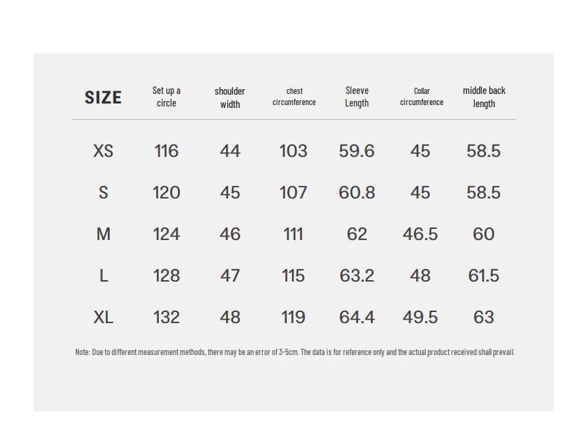Viewport: 587px width, 440px height.
Task: Select the XS size row label
Action: [x=103, y=151]
